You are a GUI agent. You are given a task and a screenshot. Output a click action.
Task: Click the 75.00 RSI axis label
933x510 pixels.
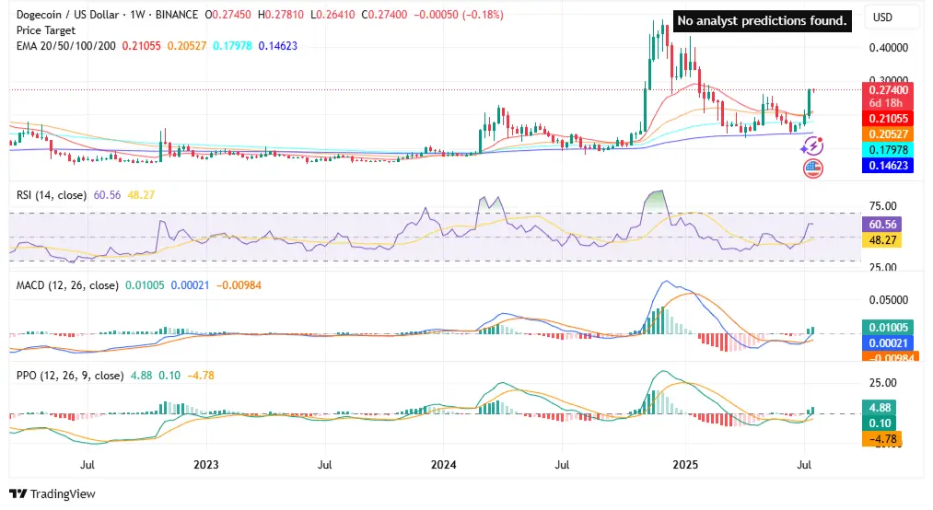[x=882, y=206]
